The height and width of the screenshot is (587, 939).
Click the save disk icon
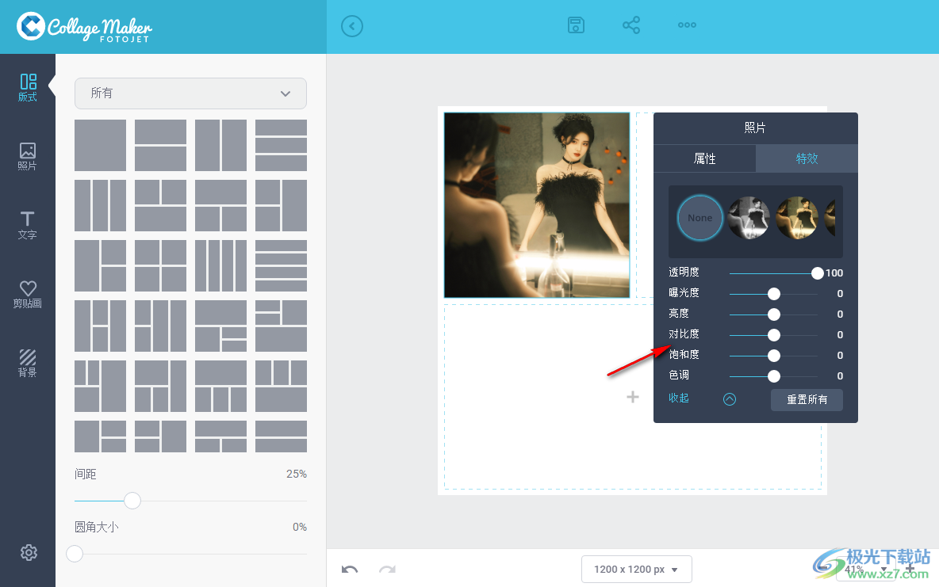[x=576, y=25]
